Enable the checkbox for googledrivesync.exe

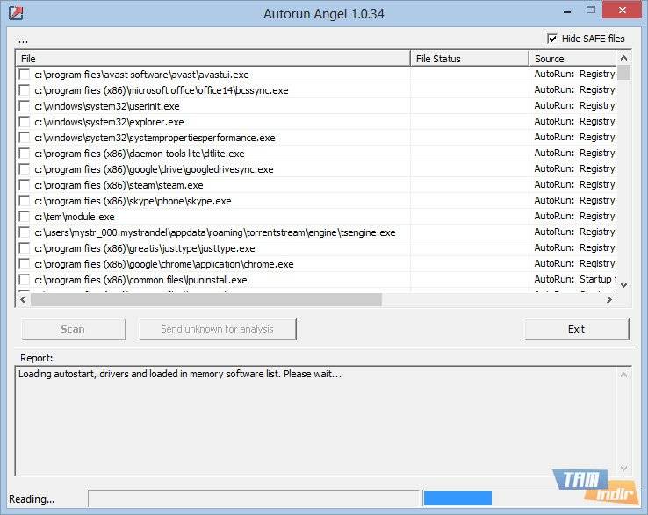click(25, 169)
